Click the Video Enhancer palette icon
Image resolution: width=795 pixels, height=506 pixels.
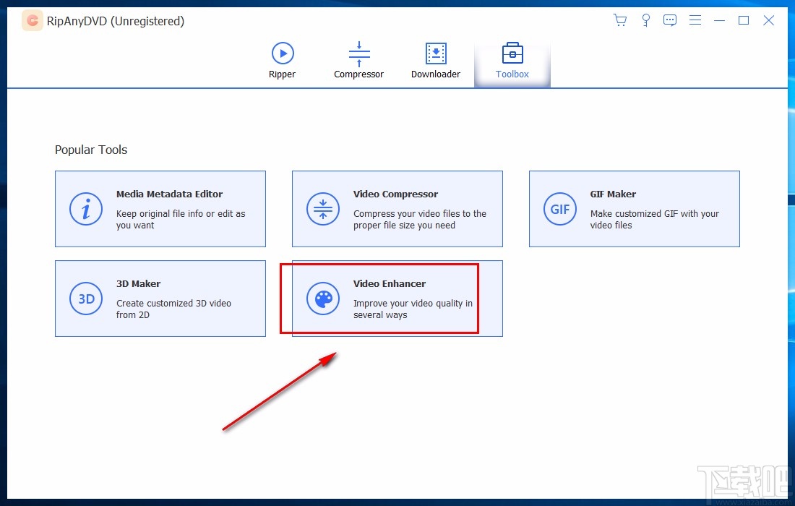(x=323, y=299)
